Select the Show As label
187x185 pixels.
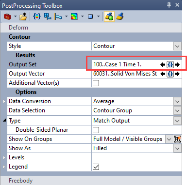pyautogui.click(x=19, y=148)
